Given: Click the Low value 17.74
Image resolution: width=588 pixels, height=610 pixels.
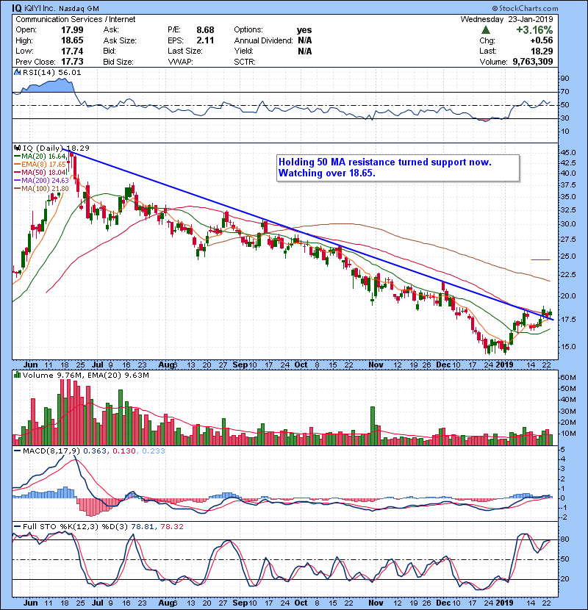Looking at the screenshot, I should 72,51.
